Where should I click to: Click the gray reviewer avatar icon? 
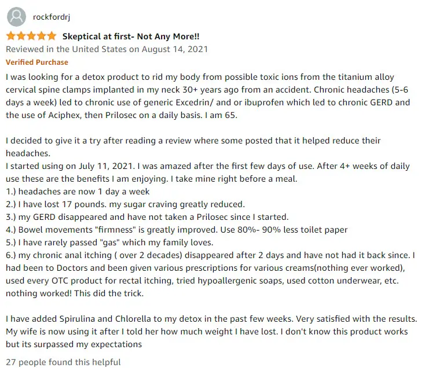(16, 17)
